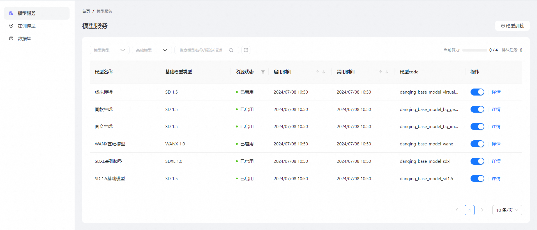Viewport: 537px width, 230px height.
Task: Go to previous page arrow
Action: pyautogui.click(x=457, y=210)
